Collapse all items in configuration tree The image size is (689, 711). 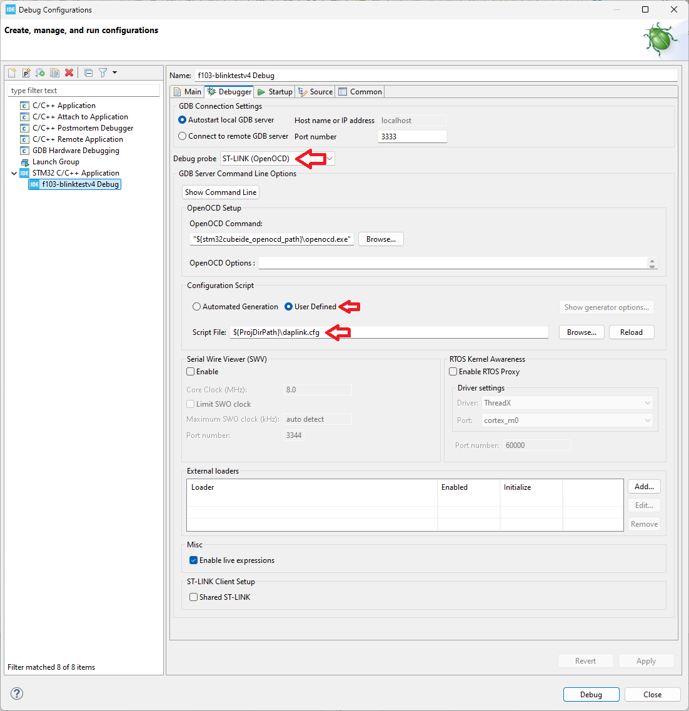point(88,72)
